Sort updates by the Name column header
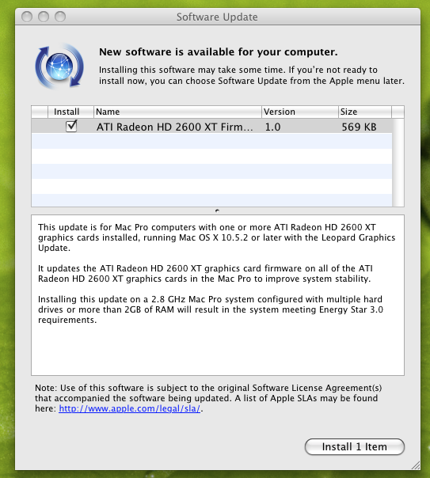Image resolution: width=430 pixels, height=478 pixels. (x=177, y=112)
